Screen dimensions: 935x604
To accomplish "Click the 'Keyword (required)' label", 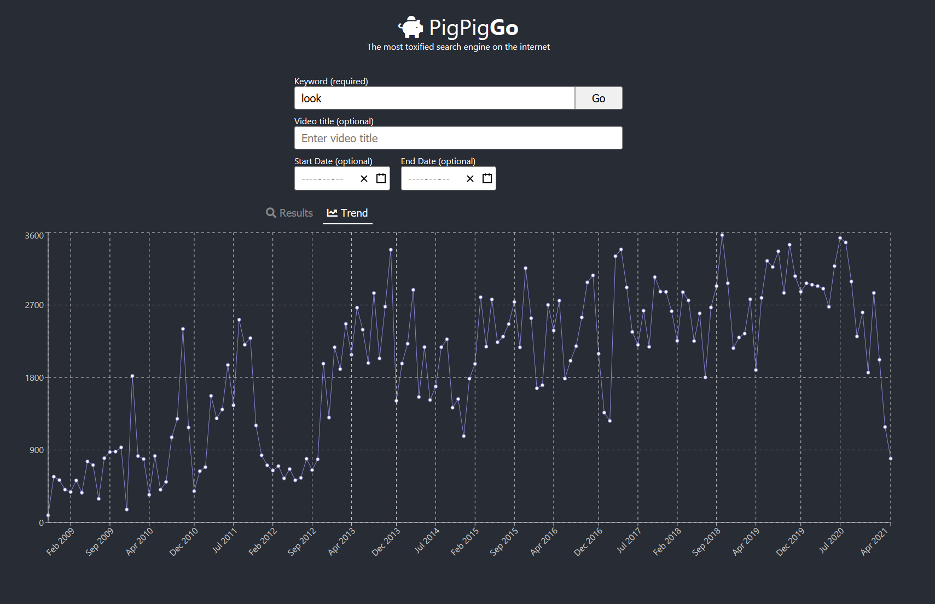I will coord(331,81).
